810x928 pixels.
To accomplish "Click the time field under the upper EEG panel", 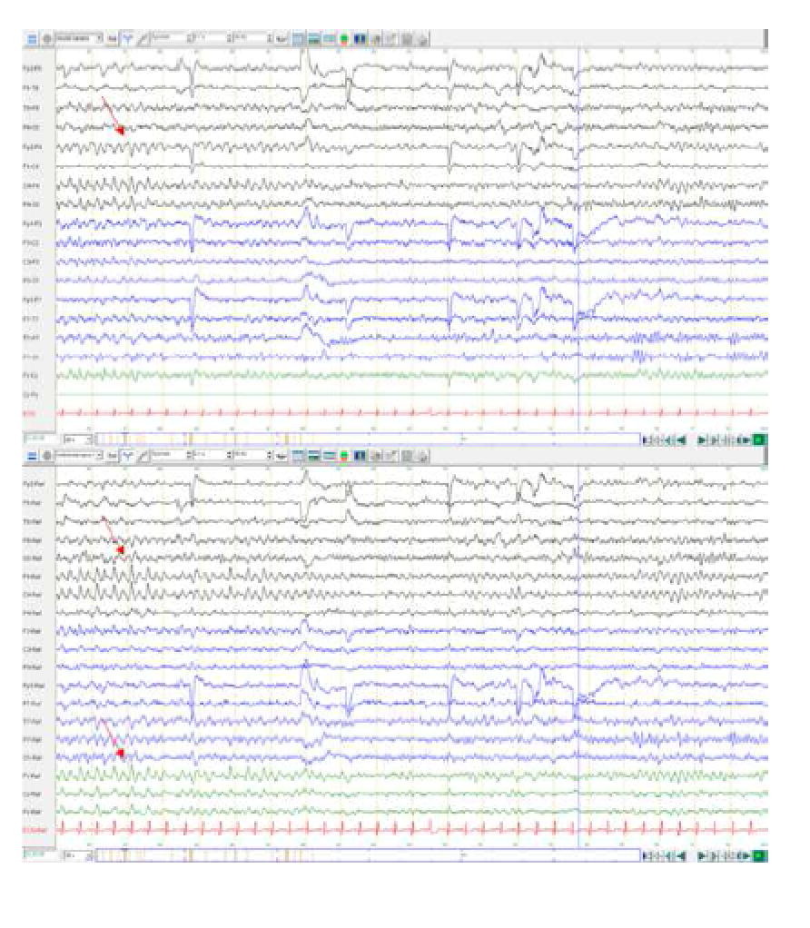I will point(42,439).
